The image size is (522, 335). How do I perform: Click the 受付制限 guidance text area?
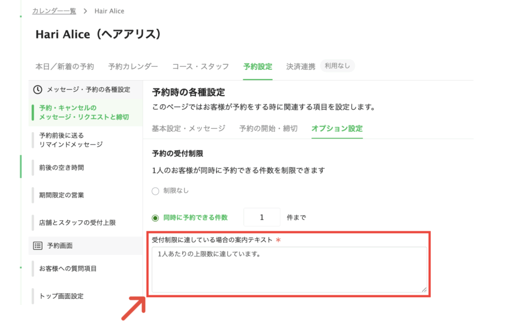coord(289,269)
